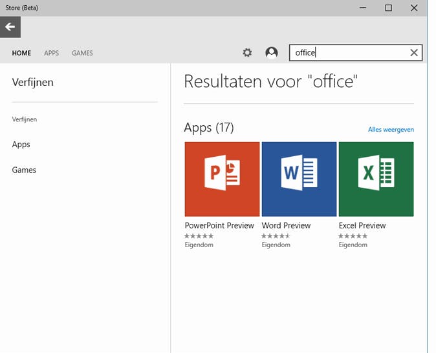Viewport: 436px width, 353px height.
Task: Open the Word Preview app tile
Action: (299, 179)
